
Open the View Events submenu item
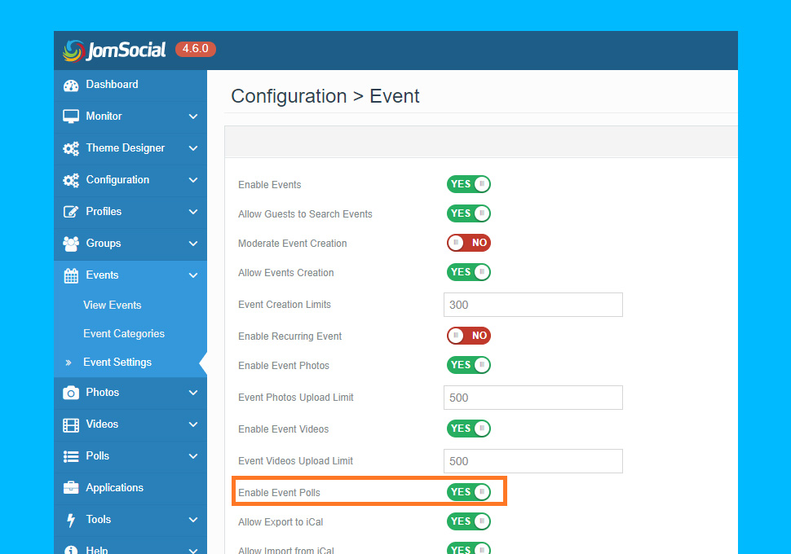112,305
